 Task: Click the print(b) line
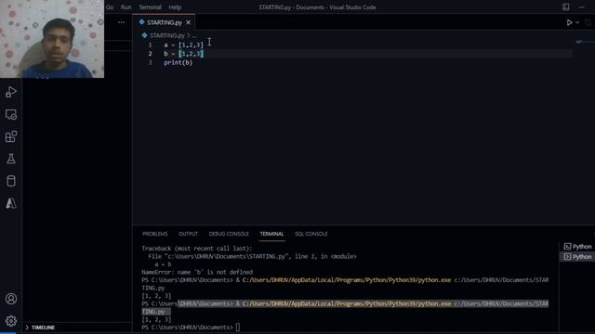[x=178, y=62]
